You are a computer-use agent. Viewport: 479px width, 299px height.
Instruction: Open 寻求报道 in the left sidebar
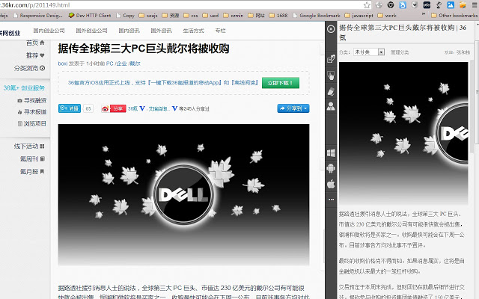32,112
